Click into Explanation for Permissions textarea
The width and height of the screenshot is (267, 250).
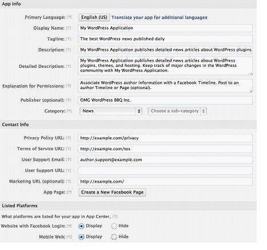pos(165,86)
